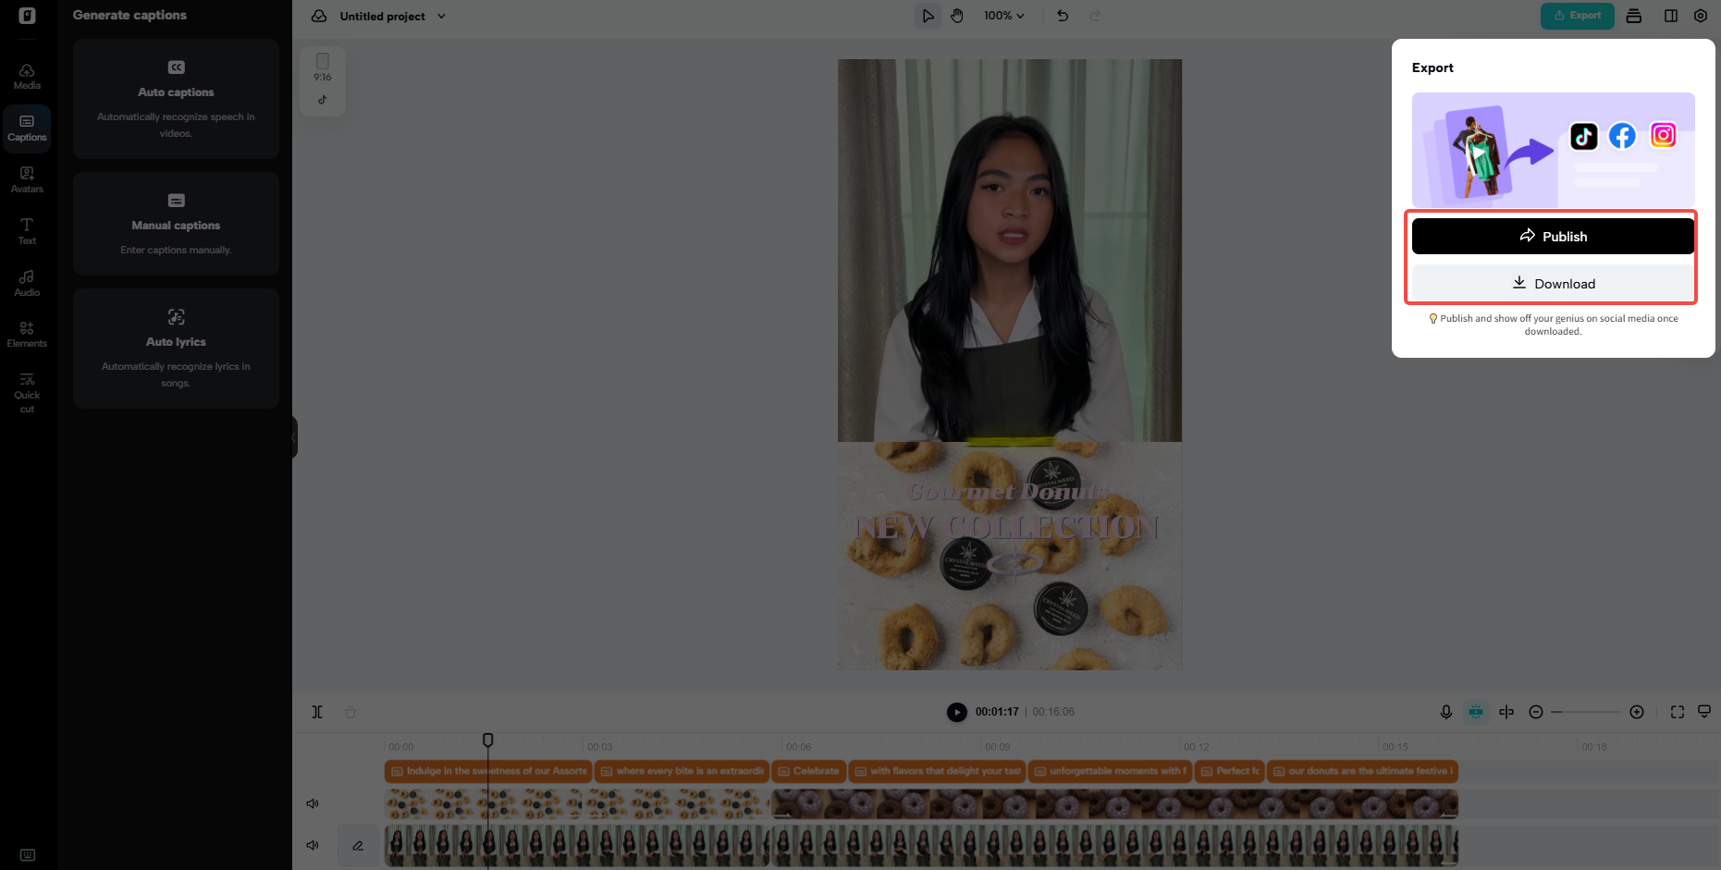Viewport: 1721px width, 870px height.
Task: Open the layers panel icon in top bar
Action: pos(1634,16)
